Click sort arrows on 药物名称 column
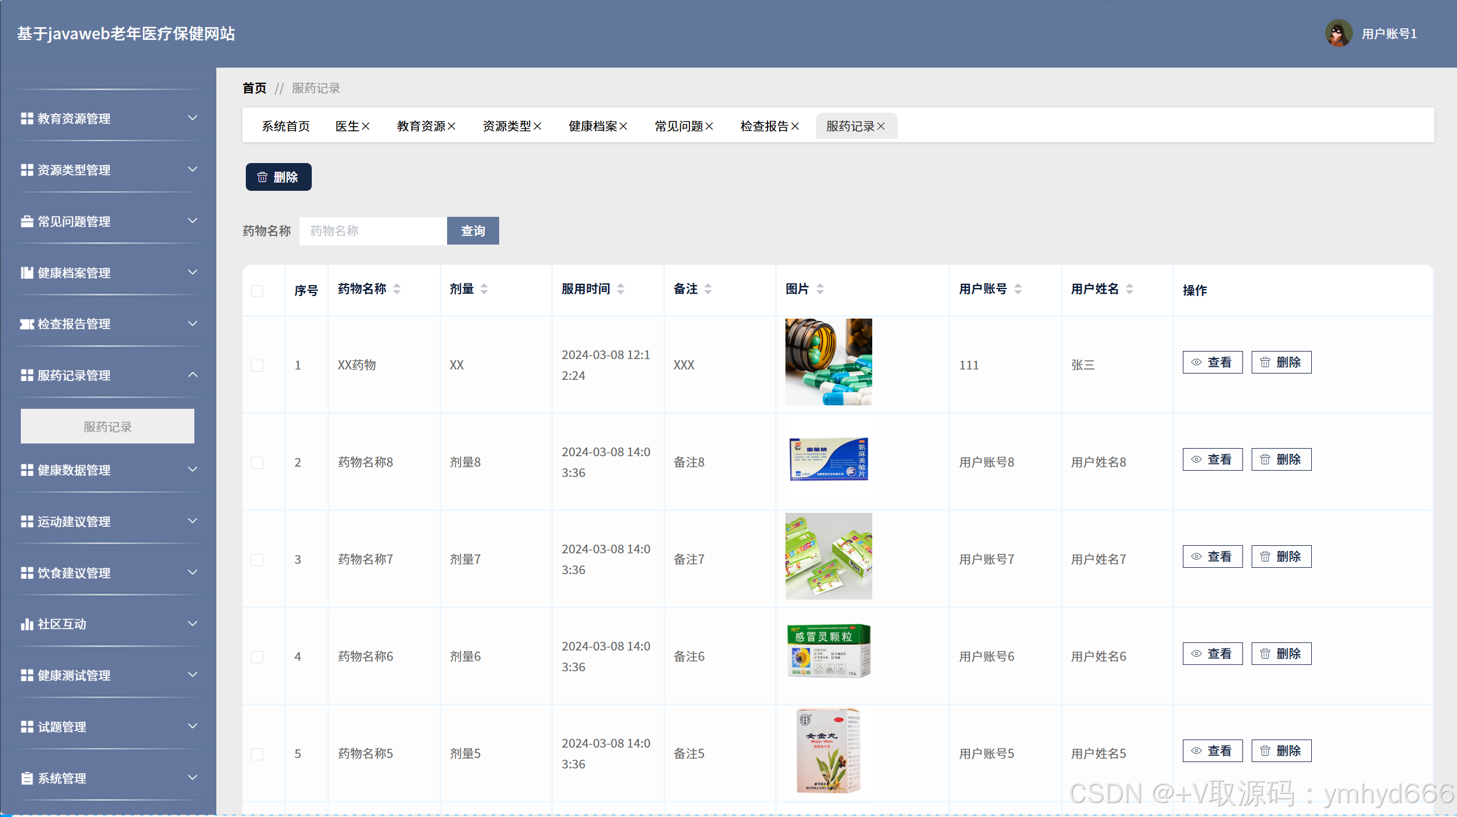The image size is (1457, 817). 397,289
